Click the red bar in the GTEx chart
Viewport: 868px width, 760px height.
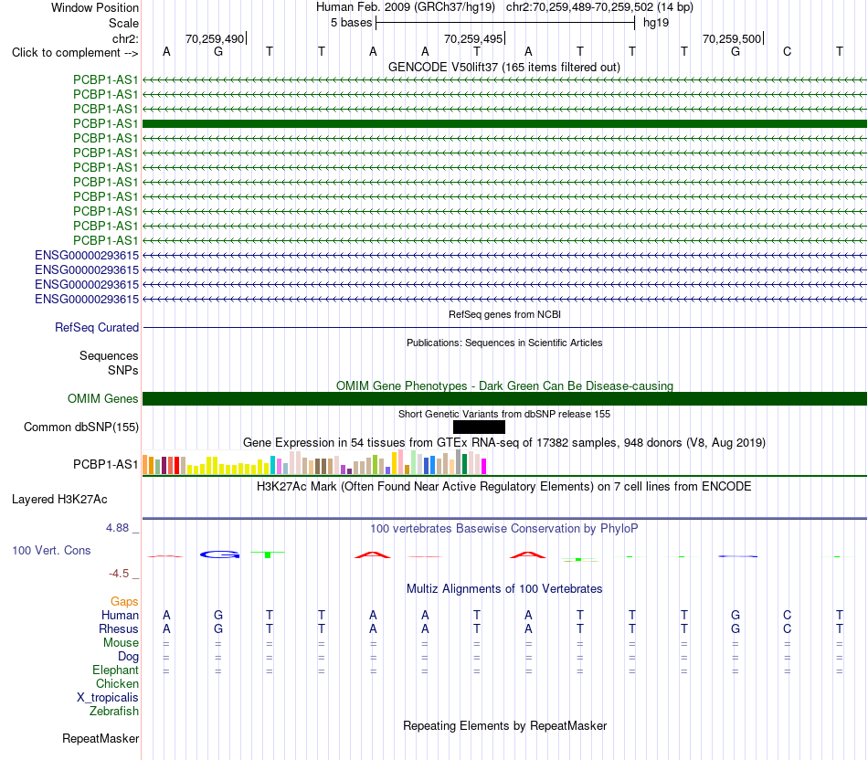176,465
